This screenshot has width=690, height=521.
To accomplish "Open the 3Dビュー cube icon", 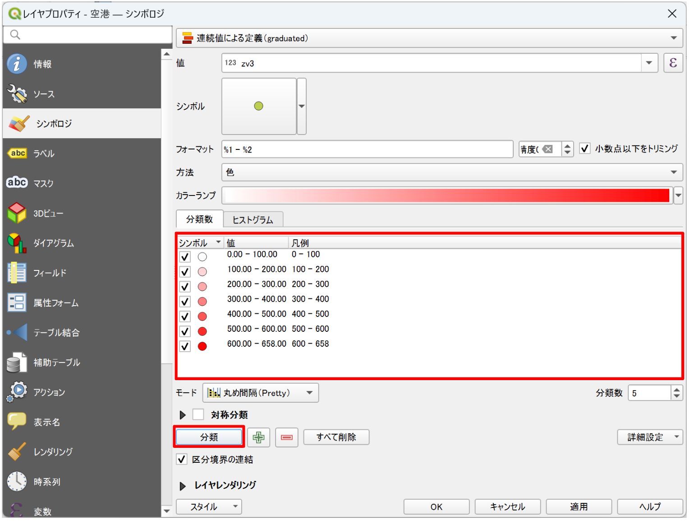I will pyautogui.click(x=17, y=213).
